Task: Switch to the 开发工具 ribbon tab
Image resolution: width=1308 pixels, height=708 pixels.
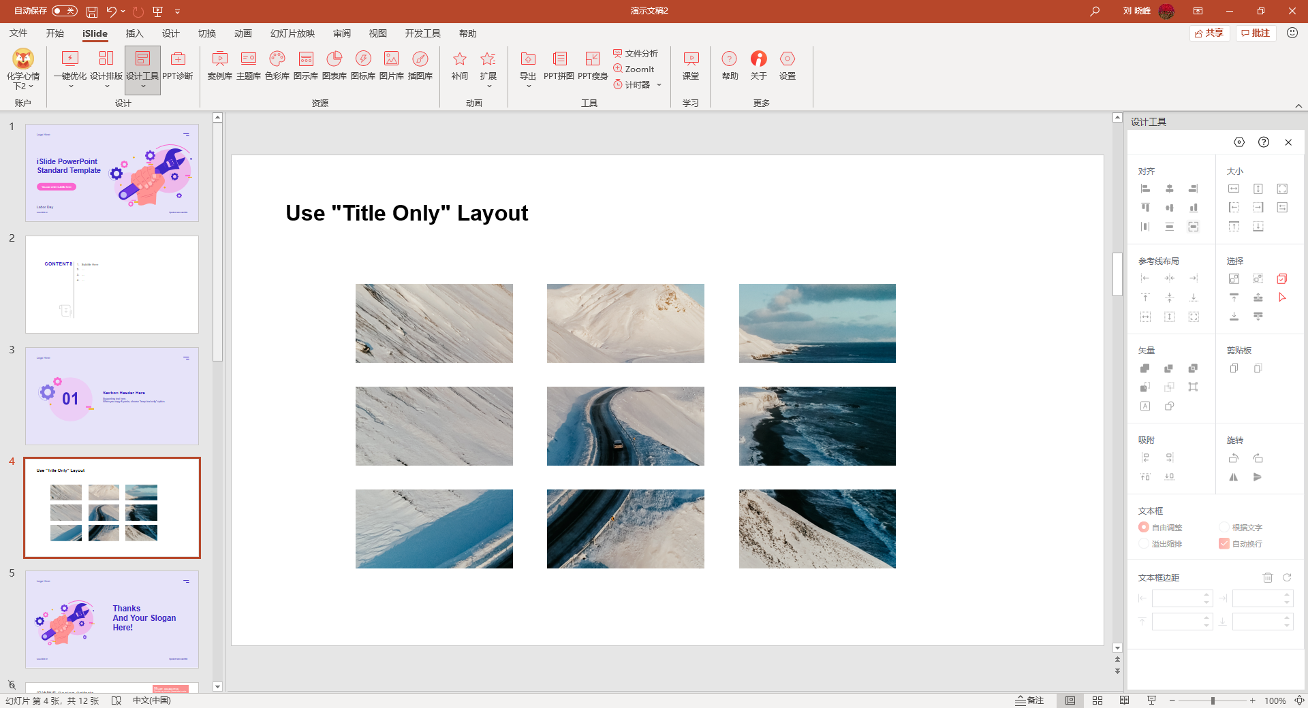Action: tap(423, 33)
